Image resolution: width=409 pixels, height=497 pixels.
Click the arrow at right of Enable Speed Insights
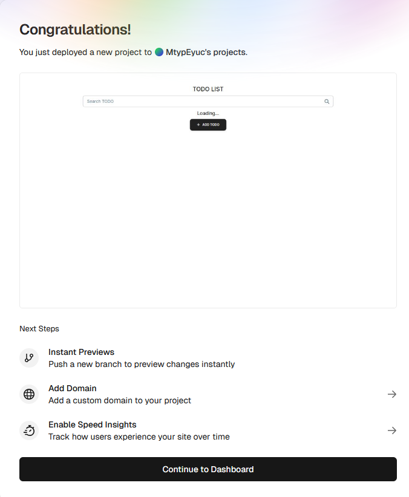tap(392, 430)
